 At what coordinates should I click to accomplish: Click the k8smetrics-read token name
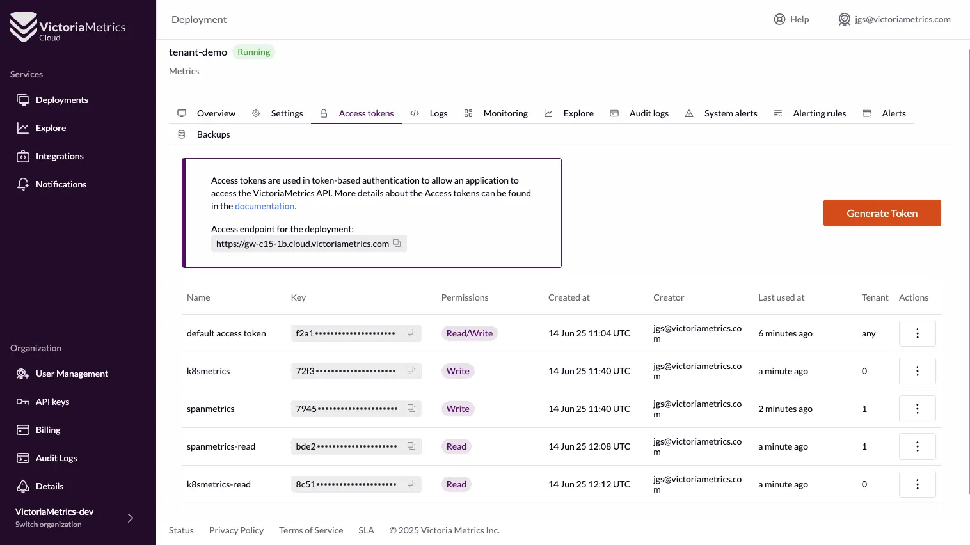[x=219, y=484]
